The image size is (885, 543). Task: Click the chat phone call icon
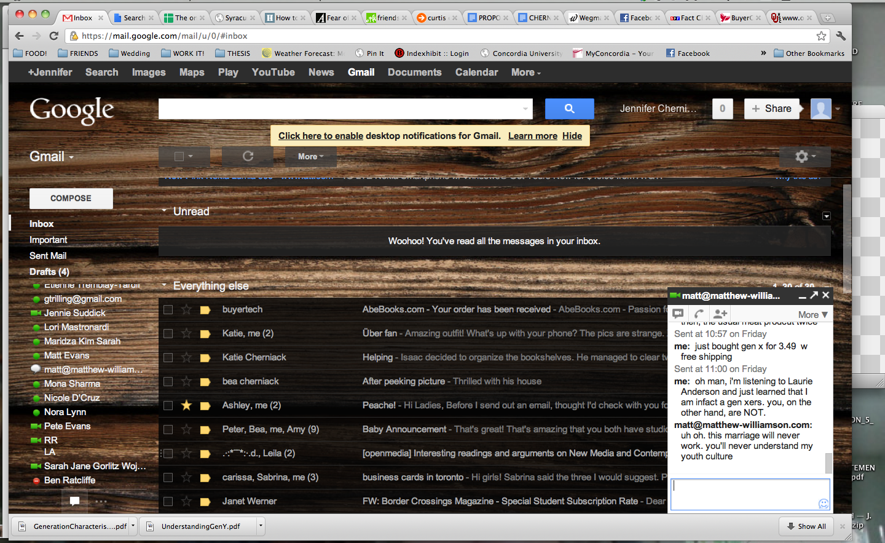[699, 314]
